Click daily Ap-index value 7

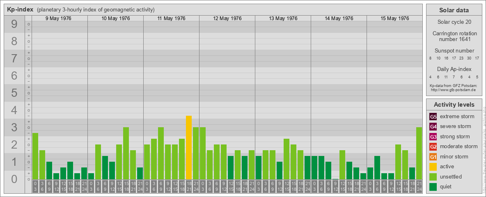[454, 77]
